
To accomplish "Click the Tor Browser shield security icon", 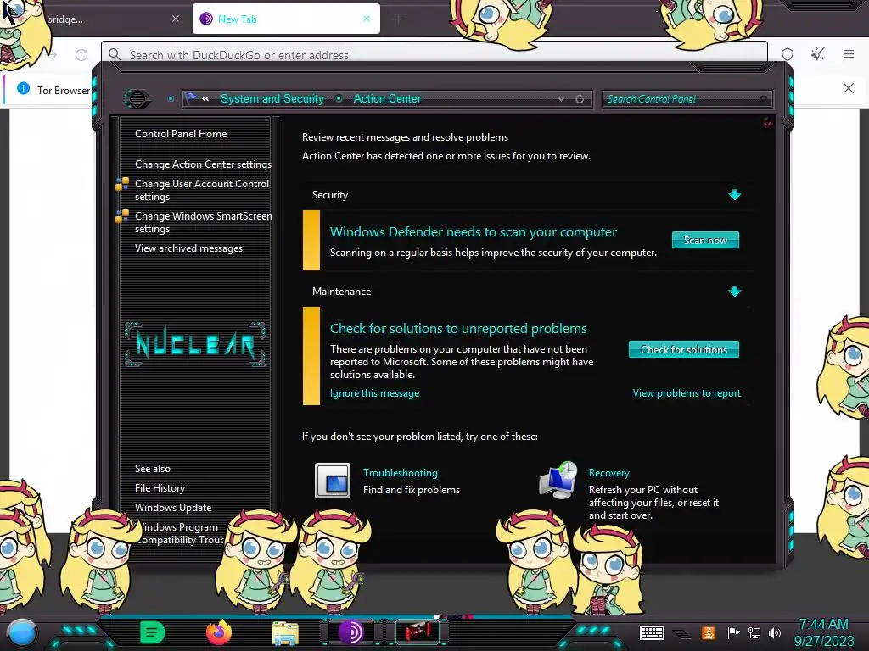I will coord(787,54).
